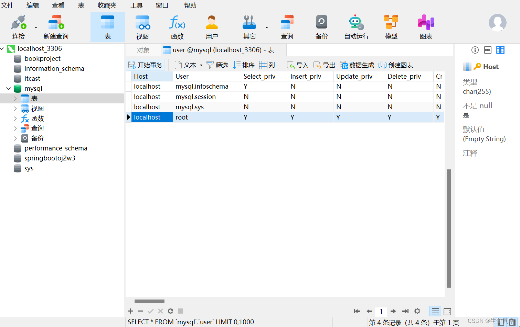This screenshot has height=327, width=520.
Task: Add a new record with plus icon
Action: point(130,311)
